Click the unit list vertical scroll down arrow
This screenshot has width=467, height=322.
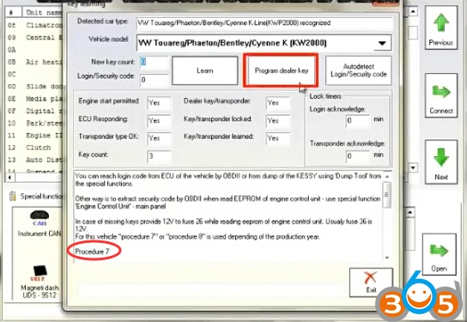(x=413, y=167)
